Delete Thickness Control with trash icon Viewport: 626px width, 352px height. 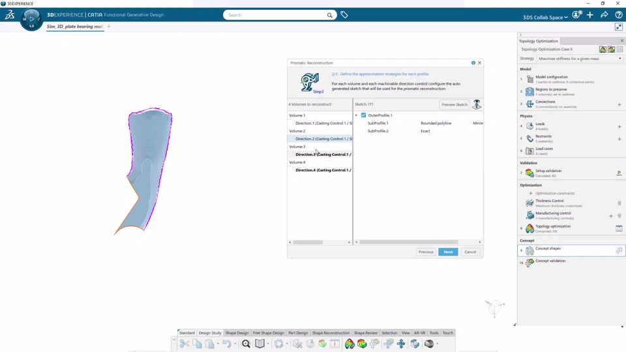619,203
